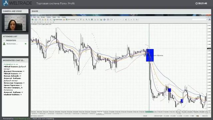
Task: Draw a vertical line tool
Action: 118,20
